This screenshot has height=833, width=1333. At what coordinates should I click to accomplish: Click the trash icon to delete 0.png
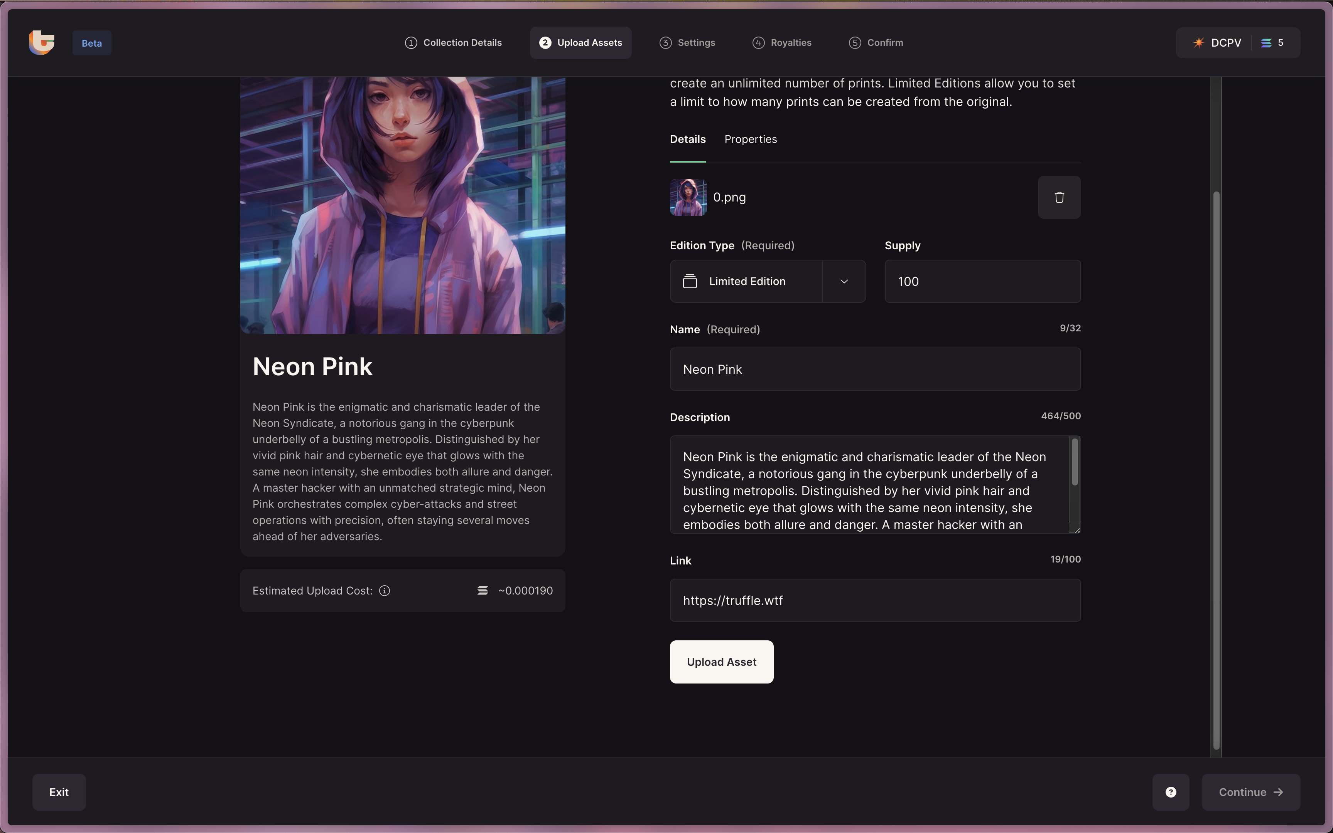pyautogui.click(x=1059, y=197)
